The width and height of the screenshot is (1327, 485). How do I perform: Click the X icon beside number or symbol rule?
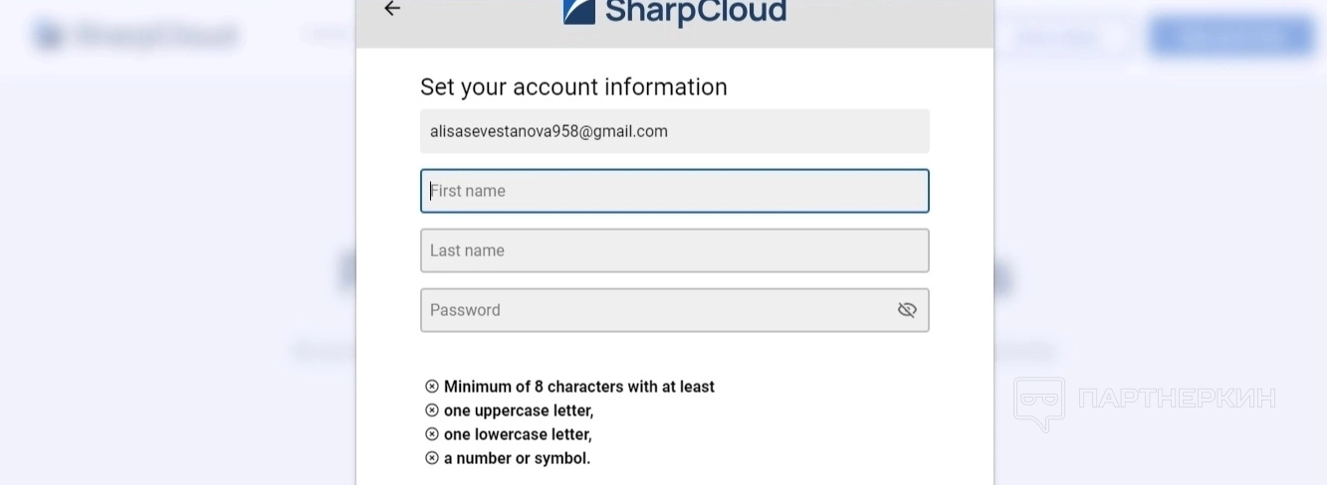click(x=432, y=458)
